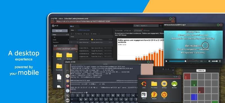The height and width of the screenshot is (103, 225).
Task: Open the white document file icon
Action: click(59, 77)
